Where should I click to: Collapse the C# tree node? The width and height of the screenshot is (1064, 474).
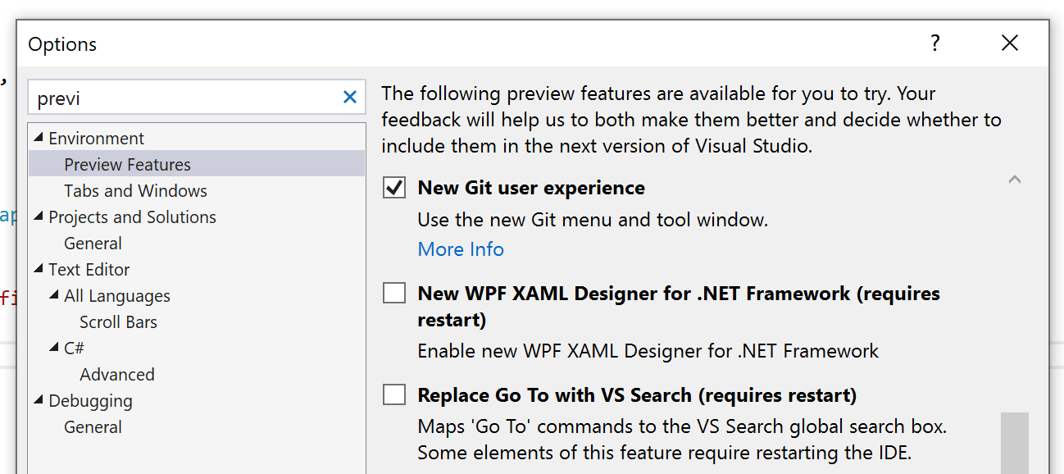54,348
